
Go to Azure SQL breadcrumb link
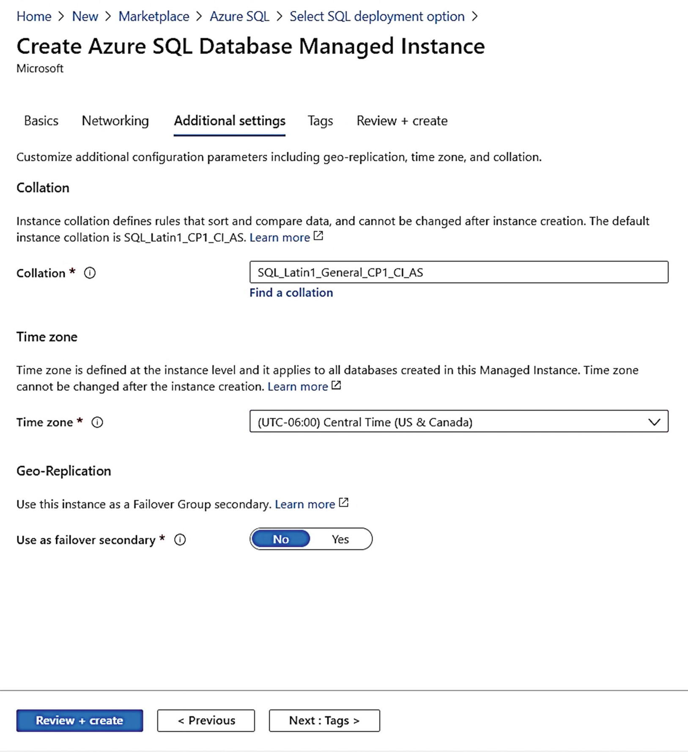(239, 16)
